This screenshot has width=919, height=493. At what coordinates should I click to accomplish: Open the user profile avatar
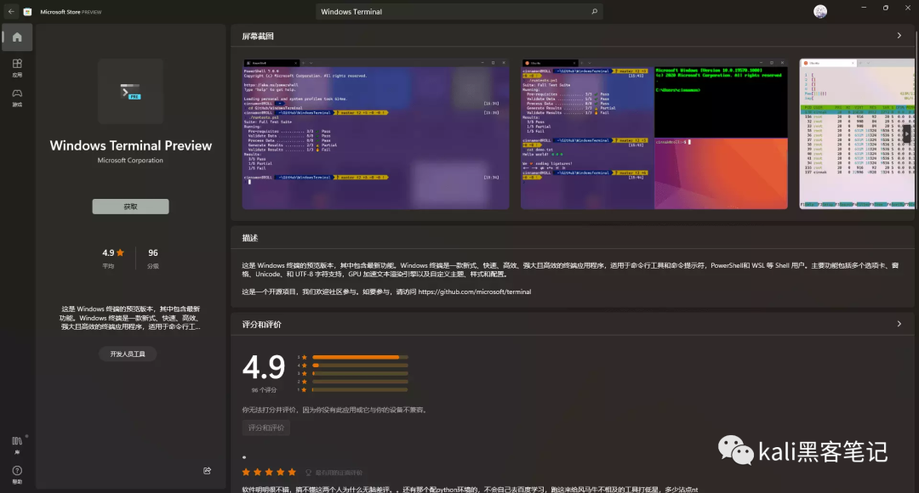(820, 11)
